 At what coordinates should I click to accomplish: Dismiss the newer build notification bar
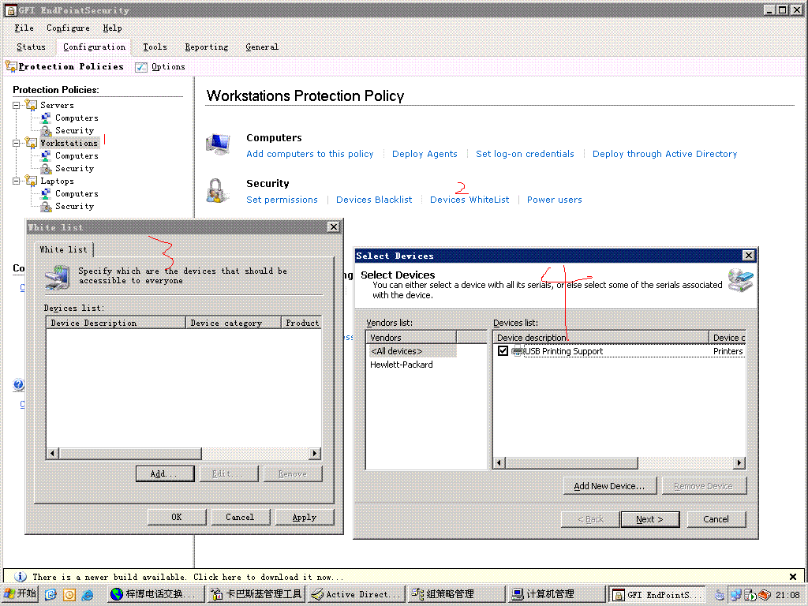[x=792, y=577]
